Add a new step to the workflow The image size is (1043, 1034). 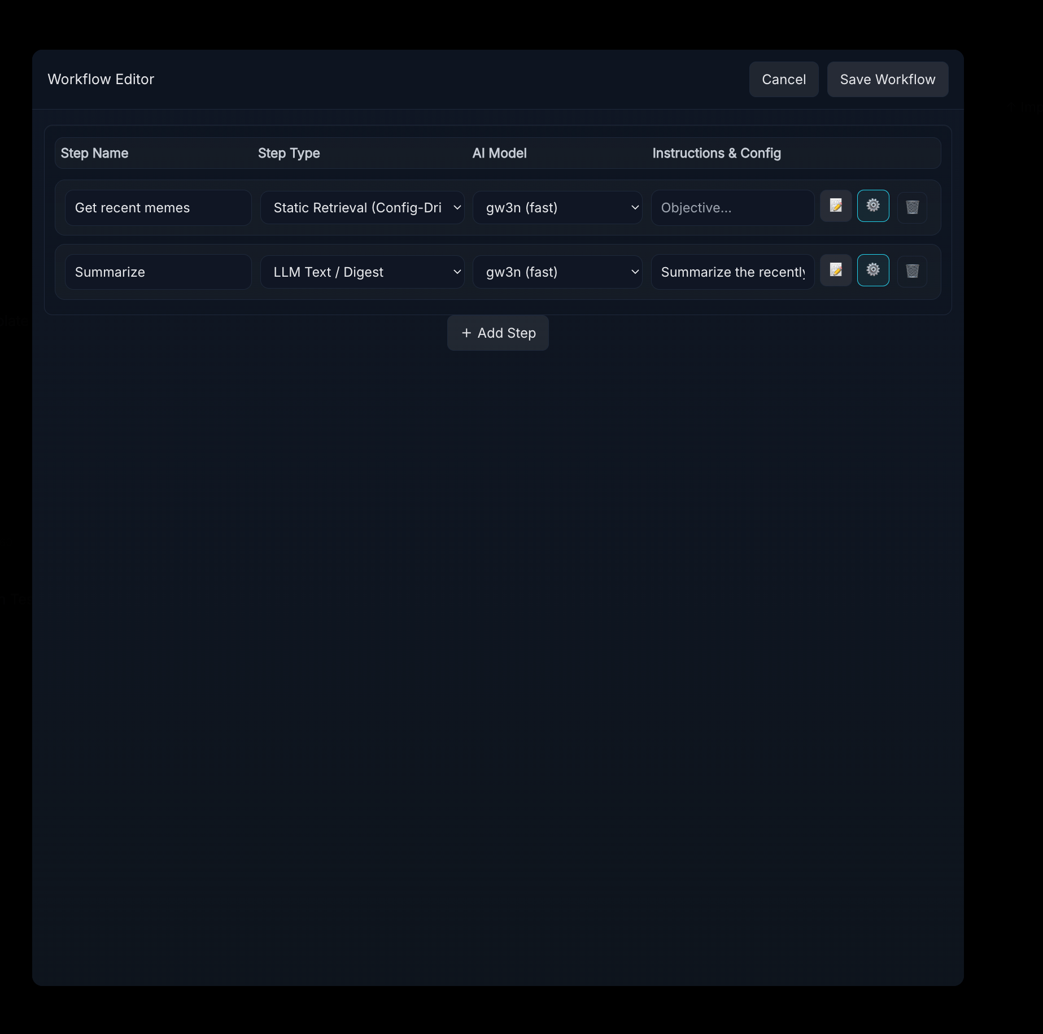(x=498, y=333)
